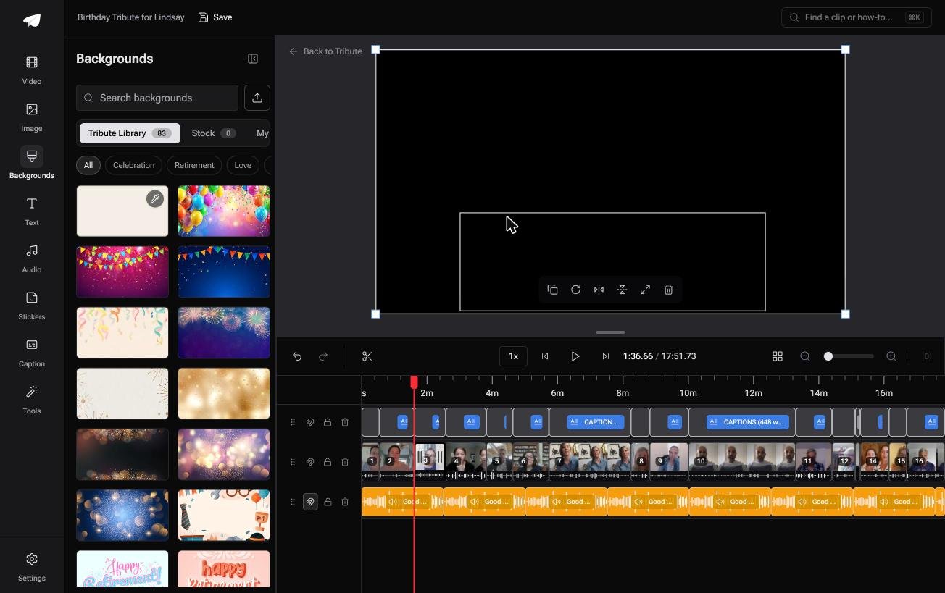Filter backgrounds by Retirement
Screen dimensions: 945x593
194,165
